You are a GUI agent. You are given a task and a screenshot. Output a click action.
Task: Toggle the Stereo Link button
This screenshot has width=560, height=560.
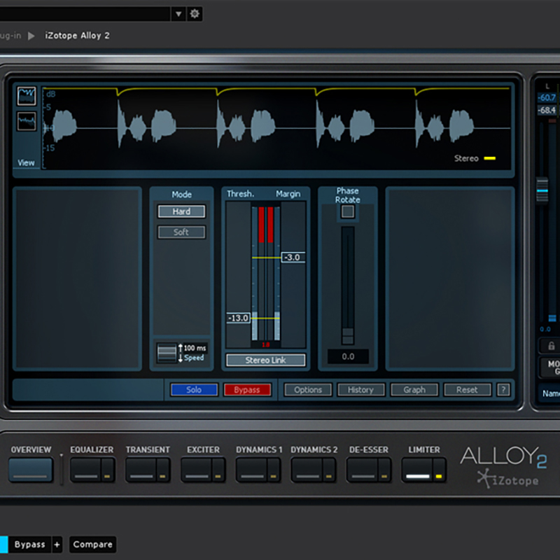coord(266,360)
